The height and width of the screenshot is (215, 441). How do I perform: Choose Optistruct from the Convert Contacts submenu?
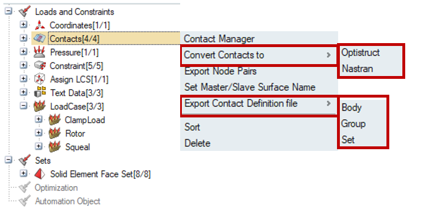(x=360, y=53)
